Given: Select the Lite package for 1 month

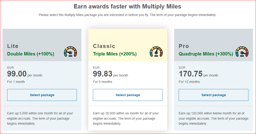Looking at the screenshot, I should click(x=42, y=95).
